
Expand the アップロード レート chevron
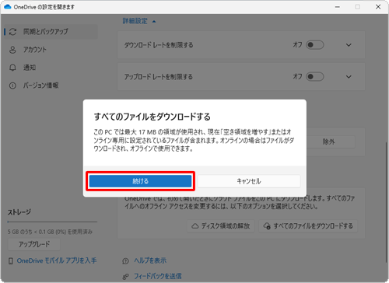[x=349, y=77]
